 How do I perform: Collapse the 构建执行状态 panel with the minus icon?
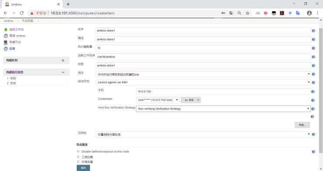(x=63, y=72)
